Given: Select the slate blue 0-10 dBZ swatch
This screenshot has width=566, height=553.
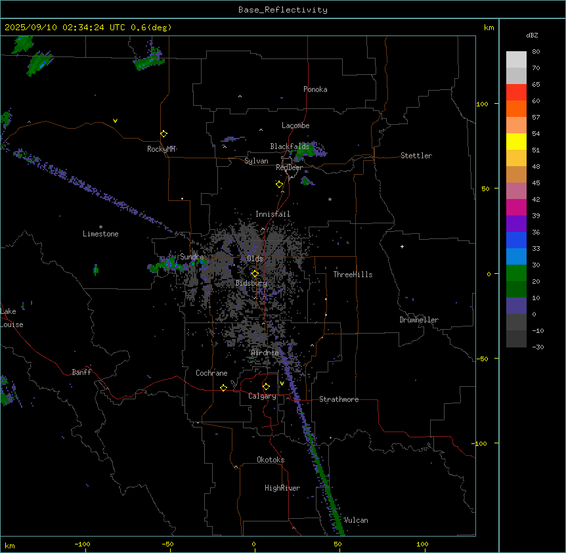Looking at the screenshot, I should pos(516,306).
